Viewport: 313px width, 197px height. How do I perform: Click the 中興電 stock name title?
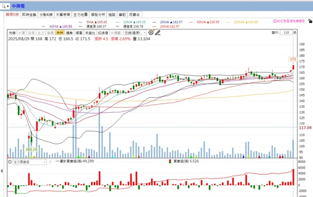pos(18,6)
